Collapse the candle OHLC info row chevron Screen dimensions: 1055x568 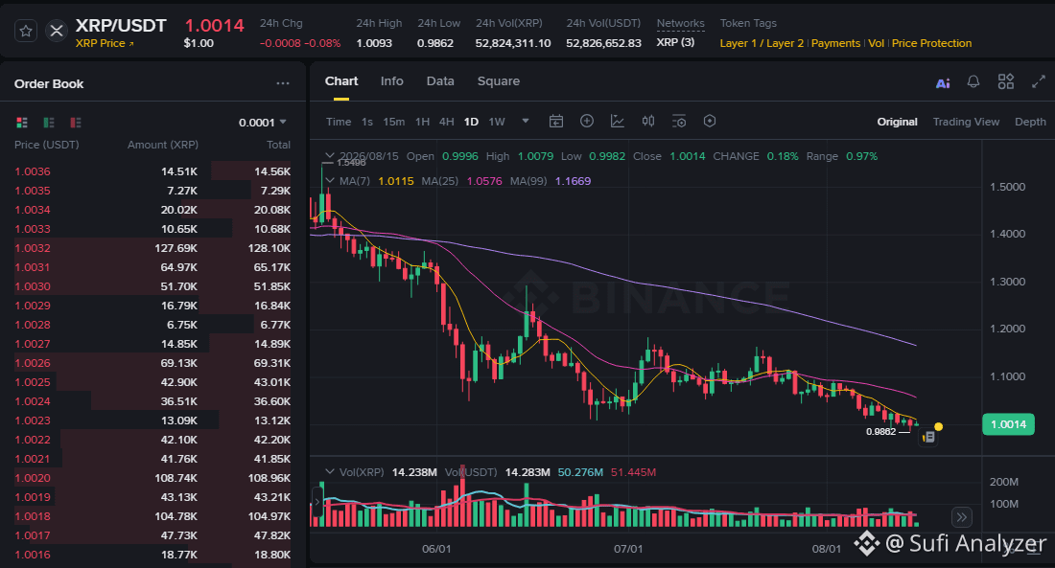[x=329, y=156]
